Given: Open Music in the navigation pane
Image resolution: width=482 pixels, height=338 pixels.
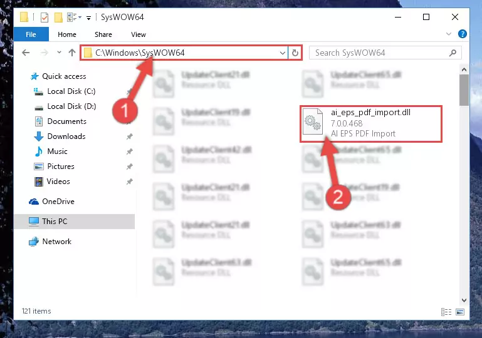Looking at the screenshot, I should (51, 151).
